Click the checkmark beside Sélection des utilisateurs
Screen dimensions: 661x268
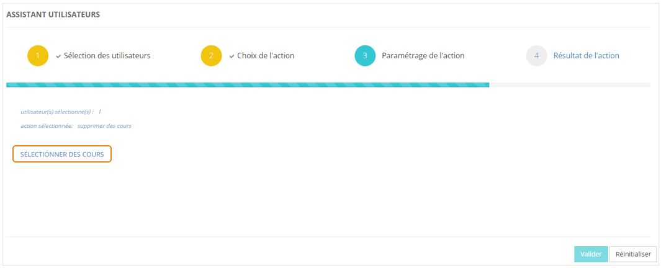pyautogui.click(x=58, y=56)
